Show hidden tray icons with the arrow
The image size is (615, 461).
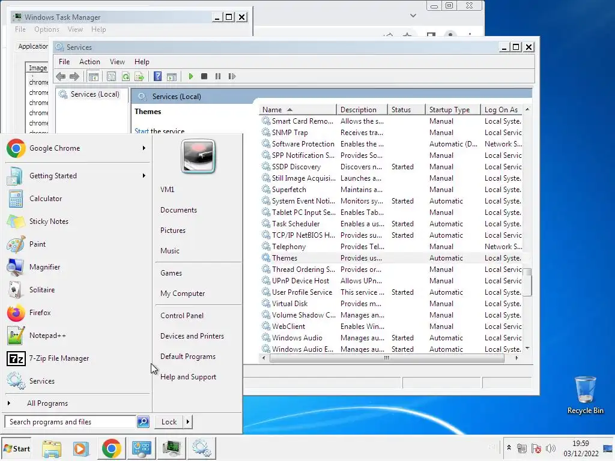[509, 448]
